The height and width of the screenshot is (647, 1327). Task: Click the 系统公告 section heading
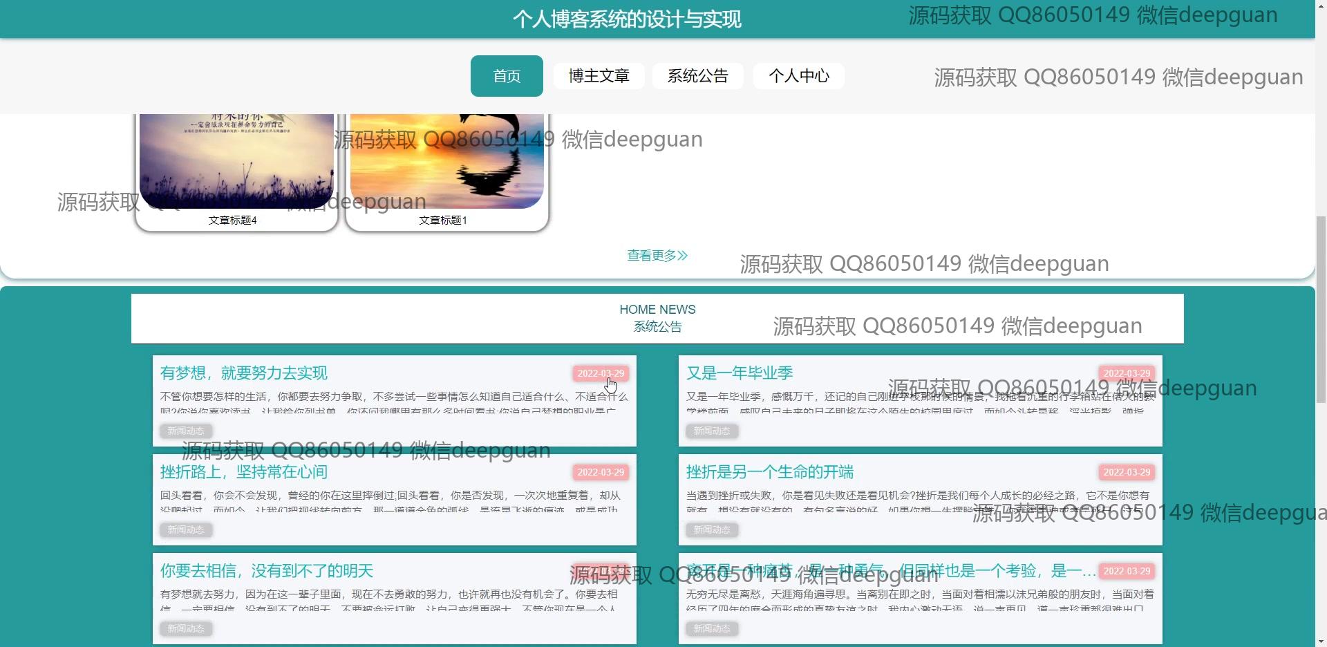coord(657,326)
